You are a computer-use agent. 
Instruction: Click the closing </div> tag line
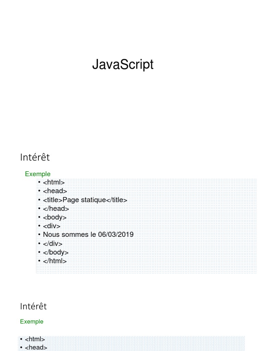(53, 243)
